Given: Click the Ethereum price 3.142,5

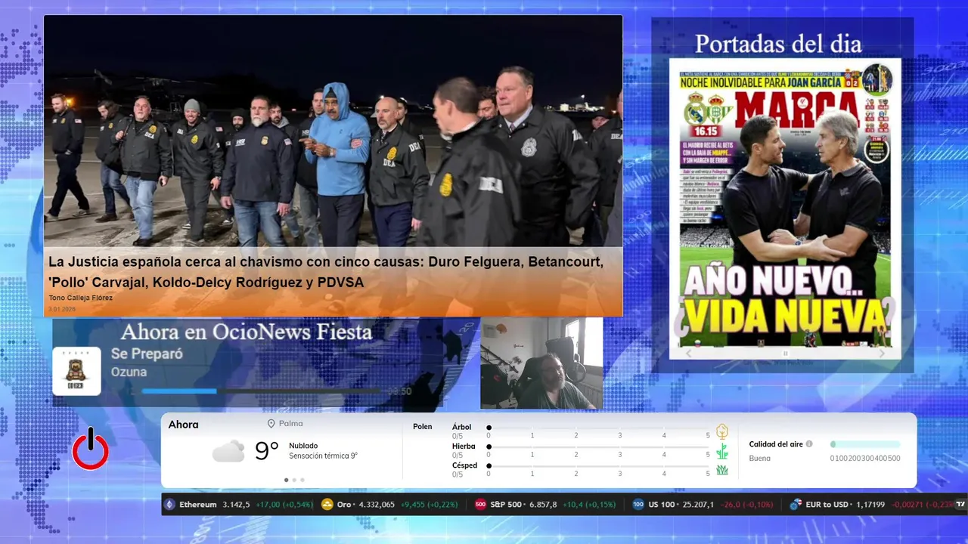Looking at the screenshot, I should coord(236,504).
